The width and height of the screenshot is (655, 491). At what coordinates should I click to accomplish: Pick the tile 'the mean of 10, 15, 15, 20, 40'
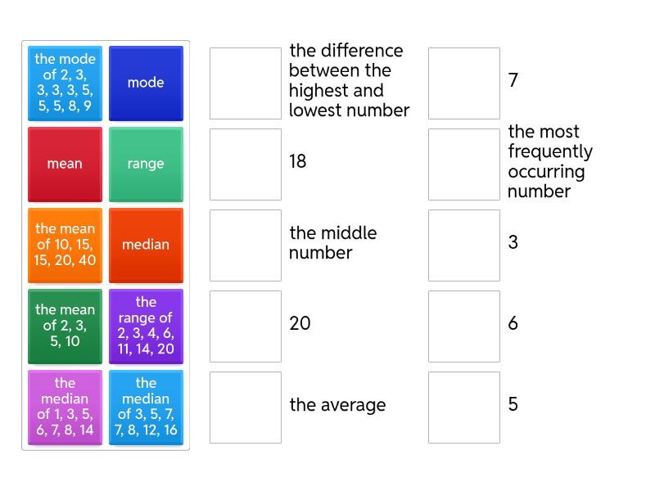click(65, 245)
